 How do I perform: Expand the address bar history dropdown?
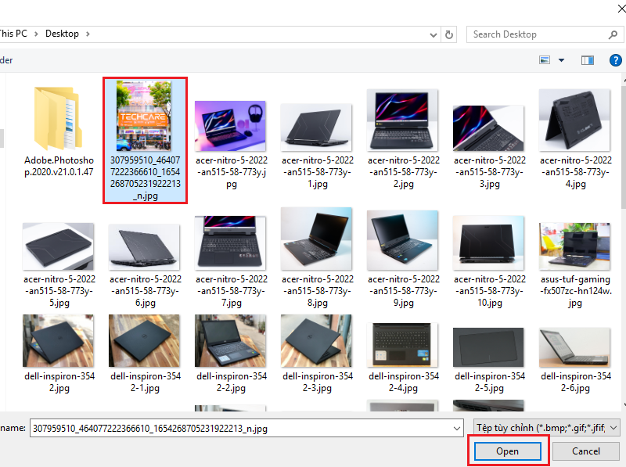tap(434, 34)
